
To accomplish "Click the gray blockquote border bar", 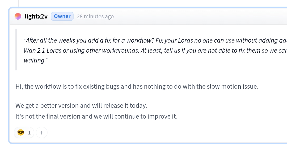I will [16, 49].
